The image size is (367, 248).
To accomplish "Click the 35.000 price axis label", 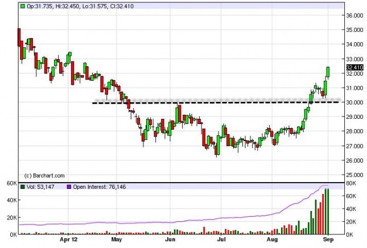I will [355, 30].
